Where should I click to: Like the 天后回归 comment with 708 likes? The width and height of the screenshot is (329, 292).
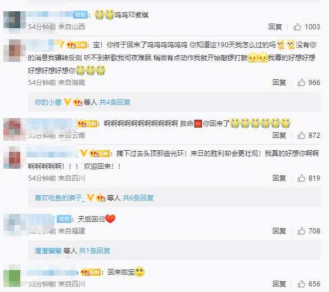pos(301,231)
